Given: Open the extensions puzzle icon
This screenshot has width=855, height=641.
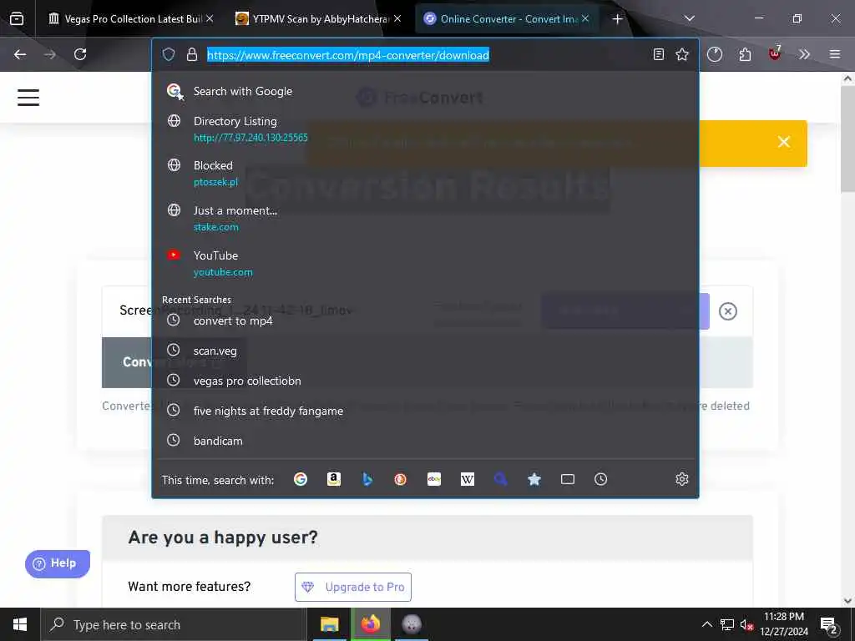Looking at the screenshot, I should click(x=745, y=54).
